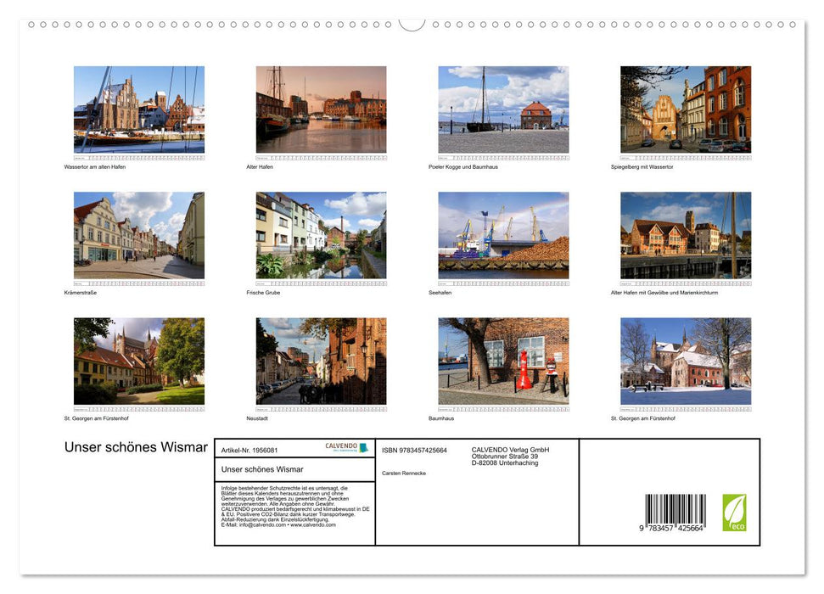This screenshot has height=594, width=824.
Task: View the Neustadt street thumbnail
Action: [321, 361]
